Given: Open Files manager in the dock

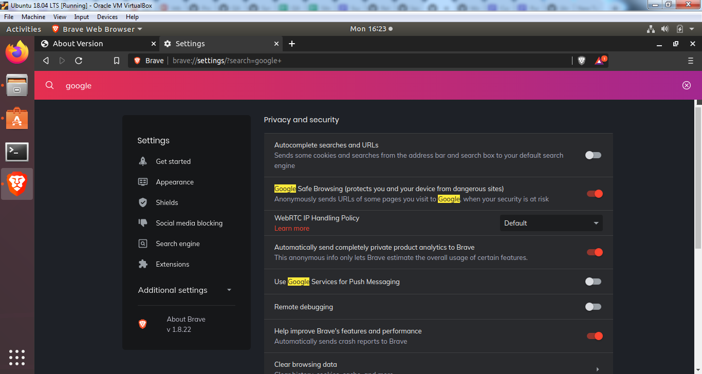Looking at the screenshot, I should click(x=17, y=85).
